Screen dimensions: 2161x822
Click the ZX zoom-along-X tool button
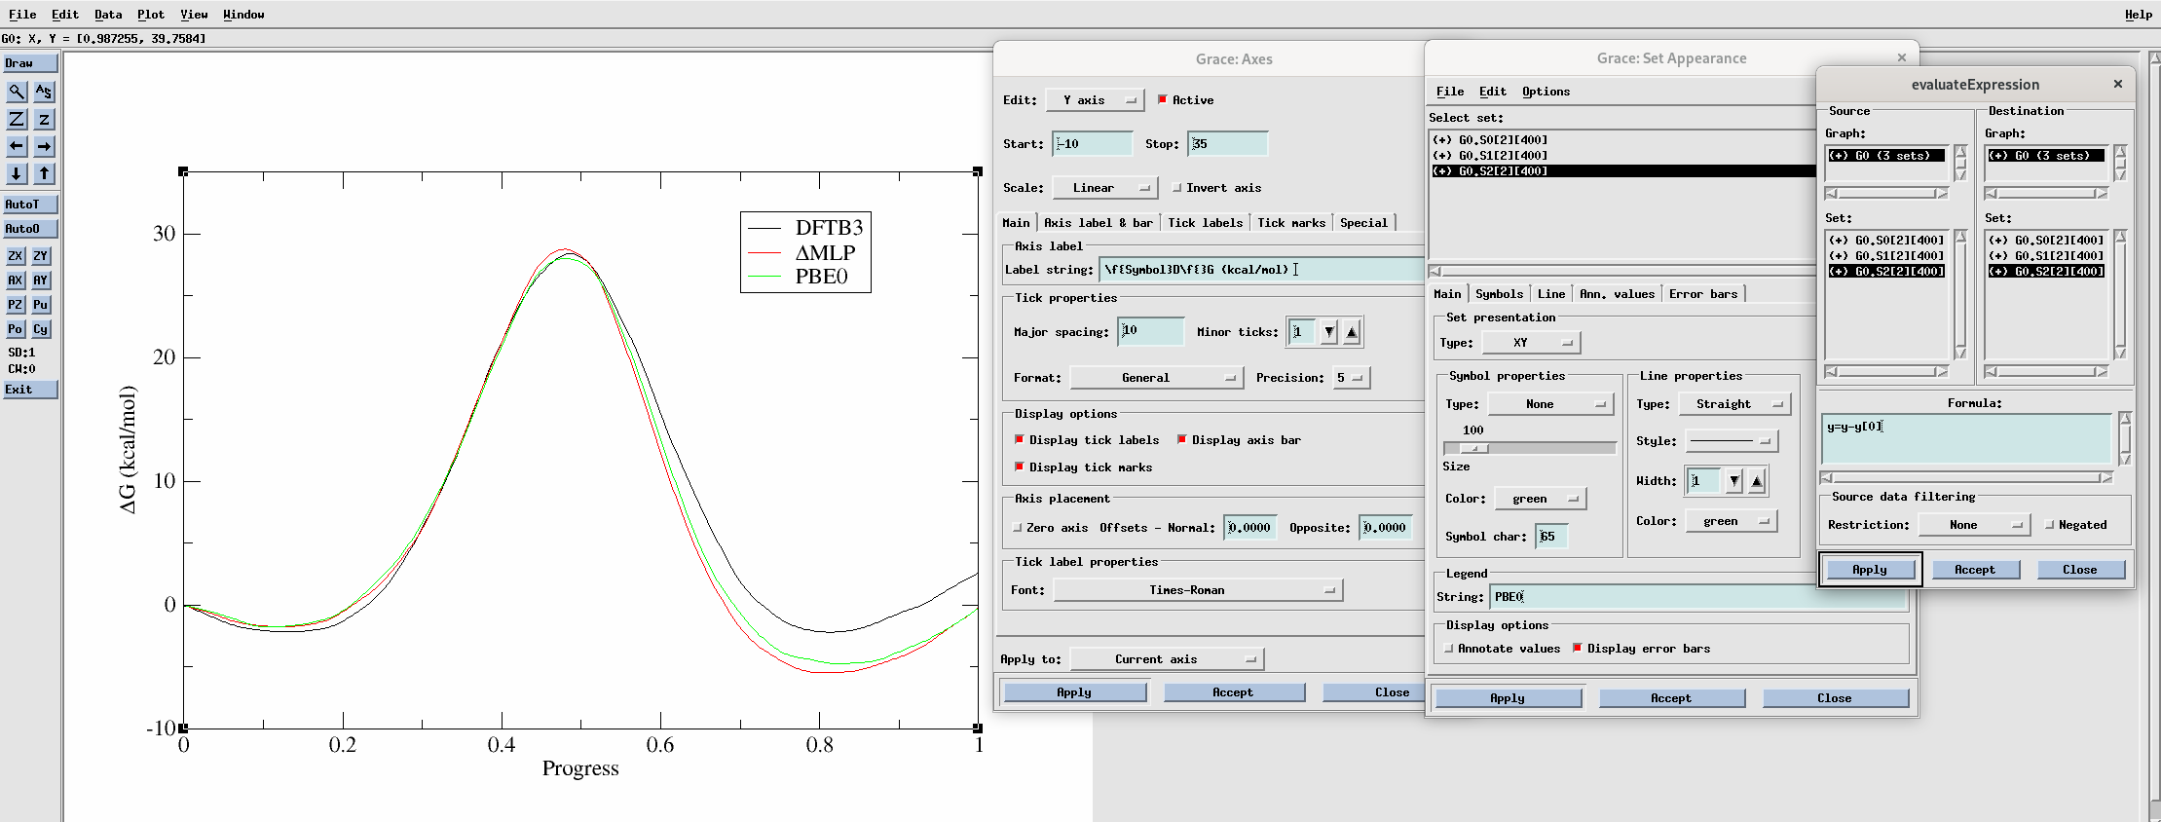coord(16,256)
